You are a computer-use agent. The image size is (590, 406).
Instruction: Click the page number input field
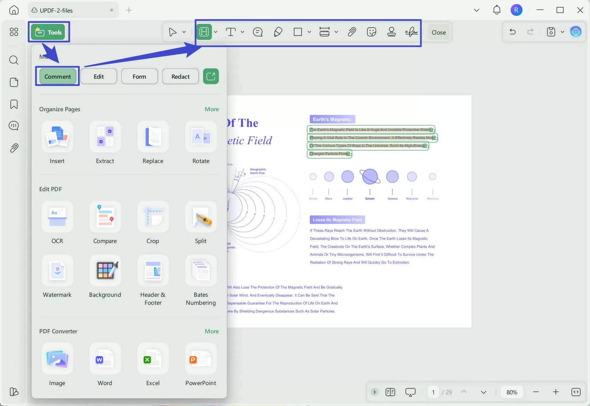point(433,392)
